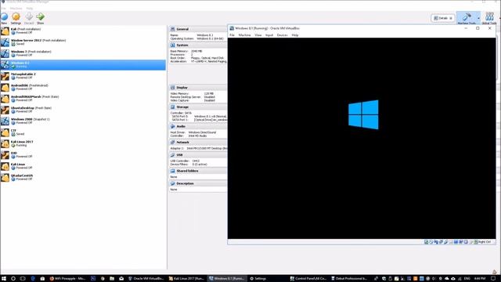Click the Description section header
Screen dimensions: 501x282
point(198,183)
